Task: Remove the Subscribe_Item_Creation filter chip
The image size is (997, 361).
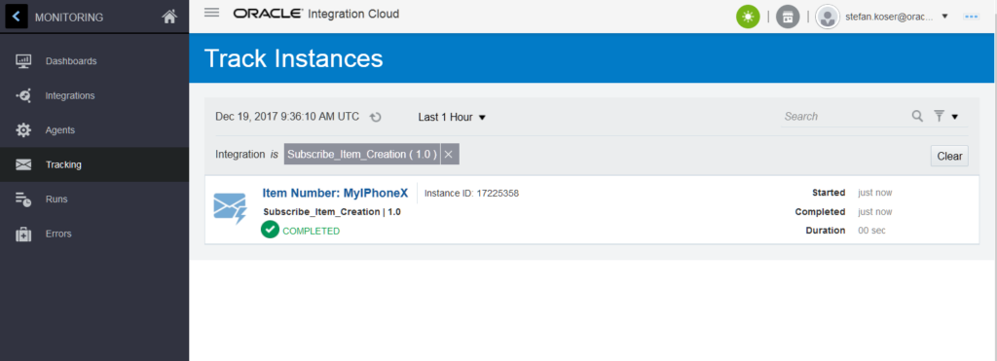Action: coord(448,155)
